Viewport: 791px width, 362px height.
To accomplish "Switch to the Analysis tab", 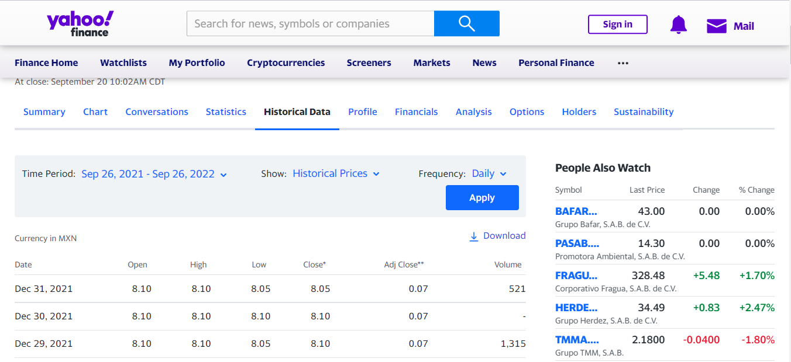I will 474,112.
